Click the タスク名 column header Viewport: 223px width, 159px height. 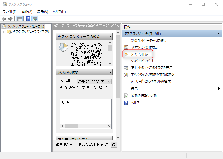pyautogui.click(x=67, y=103)
